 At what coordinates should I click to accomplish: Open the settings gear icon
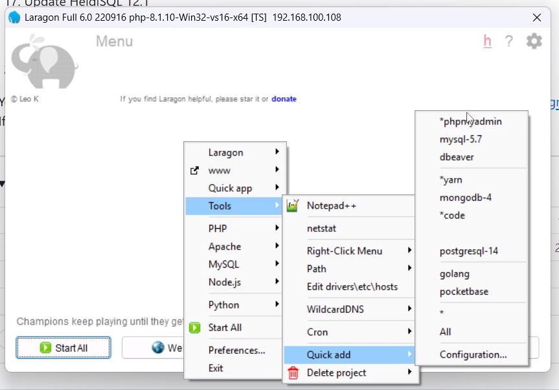point(534,41)
